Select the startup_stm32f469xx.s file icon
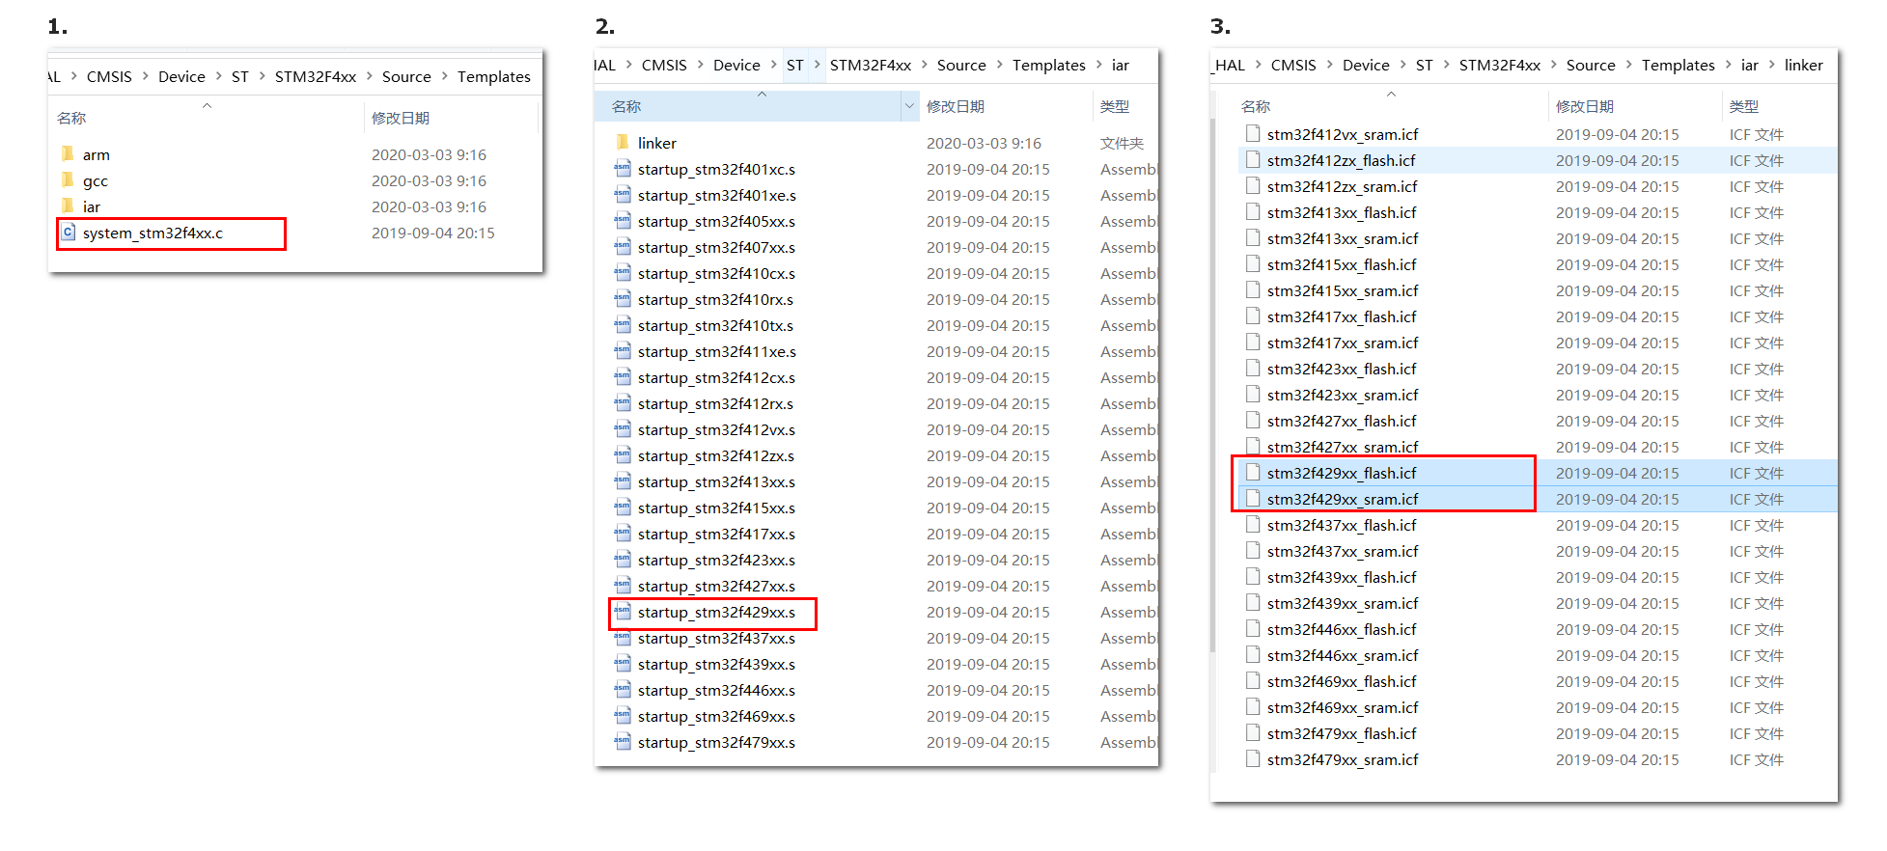The height and width of the screenshot is (851, 1887). [623, 716]
